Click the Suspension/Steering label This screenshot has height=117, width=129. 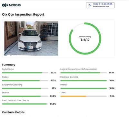pyautogui.click(x=12, y=85)
